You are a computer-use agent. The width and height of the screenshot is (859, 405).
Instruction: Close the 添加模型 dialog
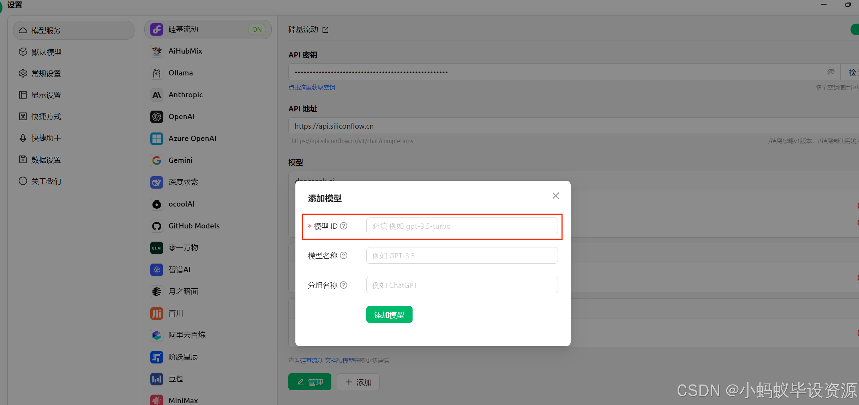click(555, 196)
